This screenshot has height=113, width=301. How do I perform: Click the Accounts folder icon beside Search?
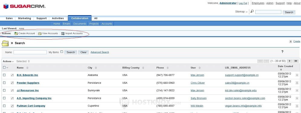[x=5, y=43]
